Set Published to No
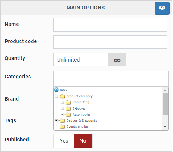173x152 pixels. tap(83, 141)
